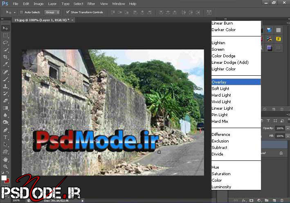290x203 pixels.
Task: Select the Hand tool
Action: coord(5,159)
